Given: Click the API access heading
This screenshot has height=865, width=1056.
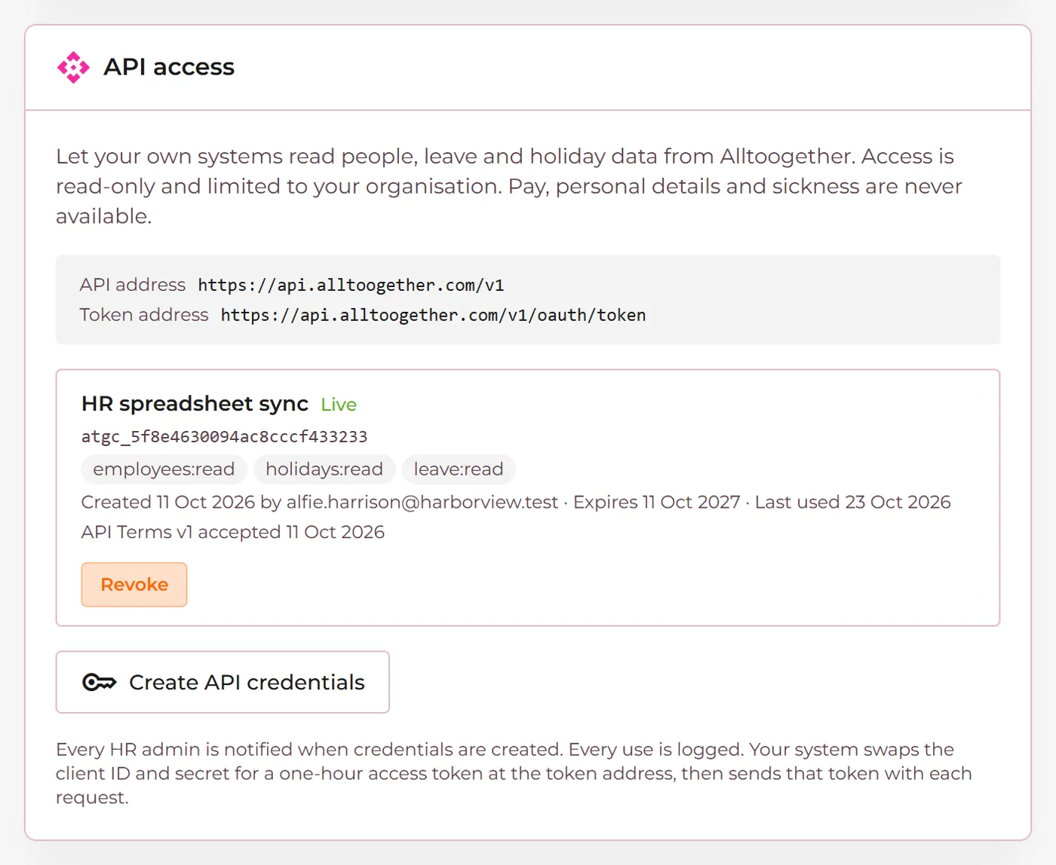Looking at the screenshot, I should pos(169,67).
